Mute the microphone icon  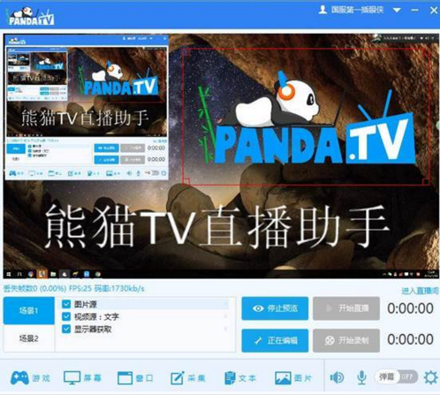(x=361, y=377)
